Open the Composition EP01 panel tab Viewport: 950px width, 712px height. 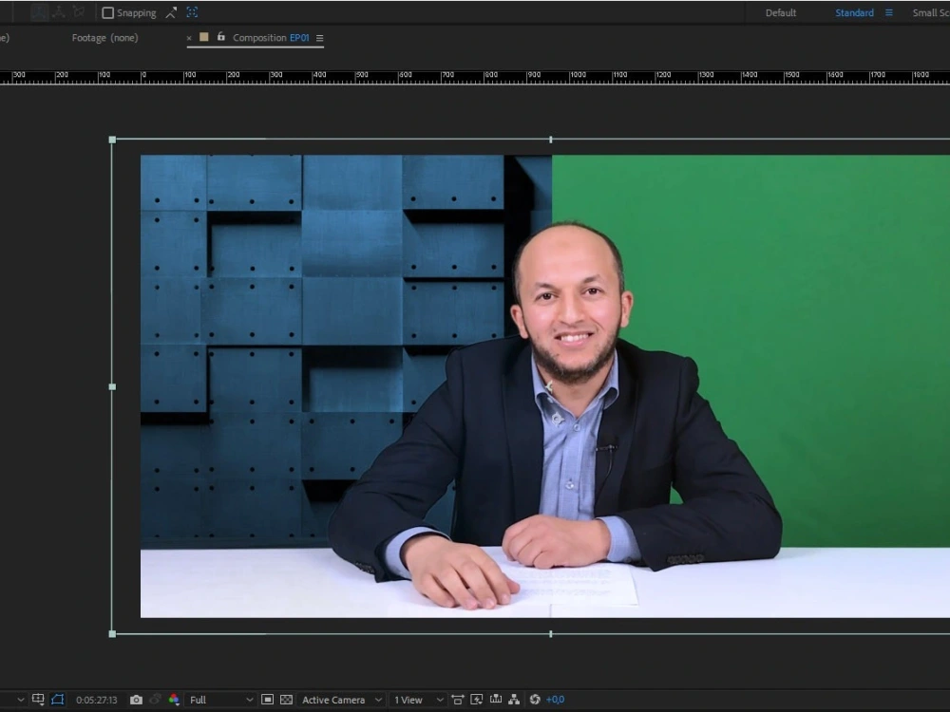(271, 38)
